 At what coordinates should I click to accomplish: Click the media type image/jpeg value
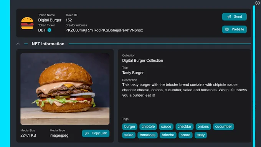pos(59,135)
